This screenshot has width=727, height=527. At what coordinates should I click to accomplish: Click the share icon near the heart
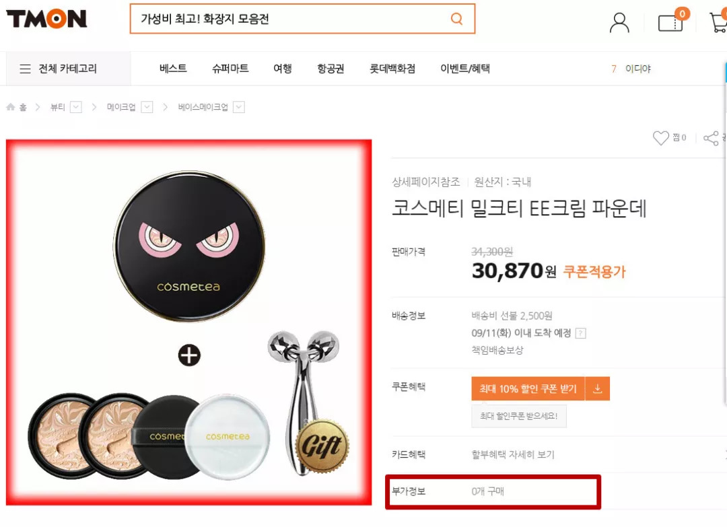[711, 137]
